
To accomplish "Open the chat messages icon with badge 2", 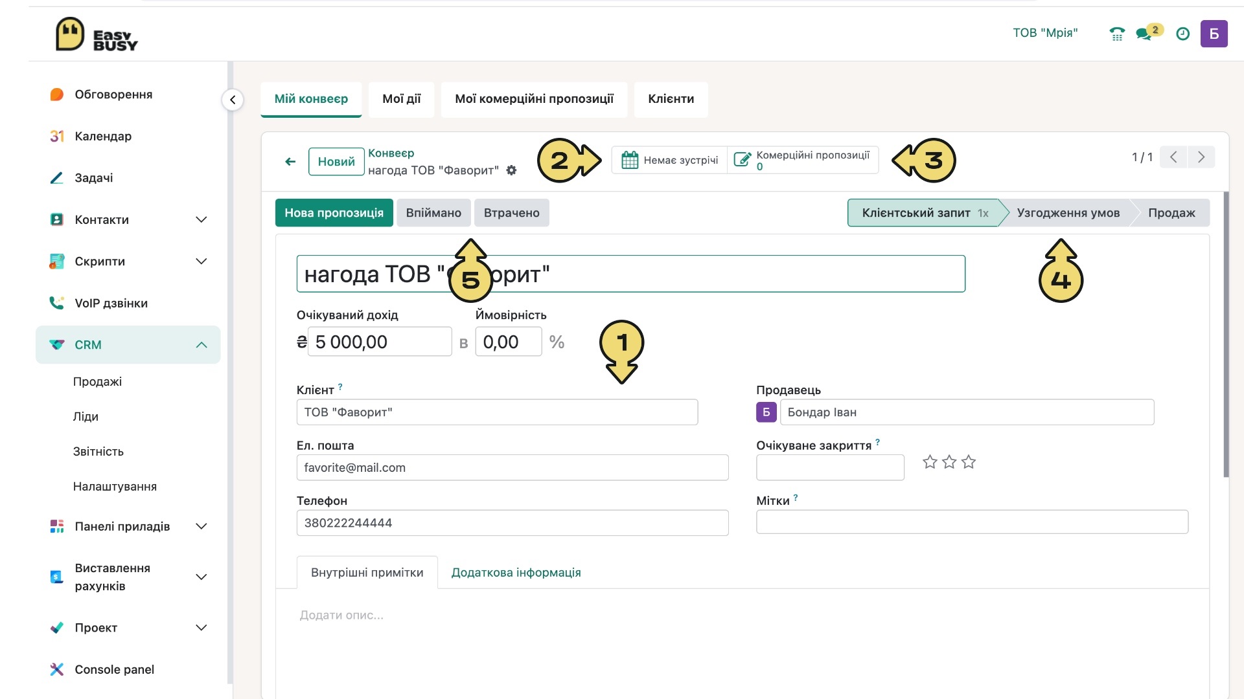I will point(1148,32).
